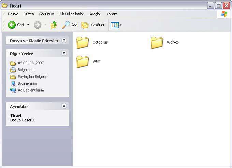Screen dimensions: 232x168
Task: Expand Dosya ve Klasör Görevleri panel
Action: (64, 40)
